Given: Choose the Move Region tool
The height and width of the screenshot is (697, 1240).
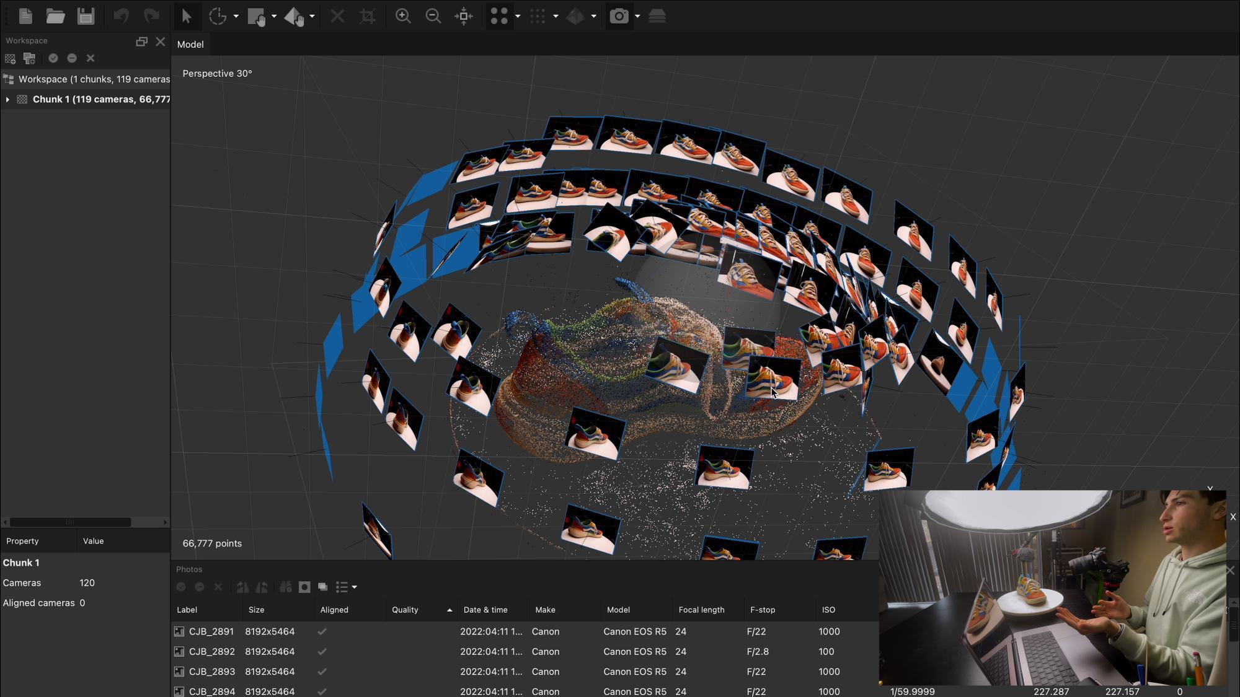Looking at the screenshot, I should (x=257, y=16).
